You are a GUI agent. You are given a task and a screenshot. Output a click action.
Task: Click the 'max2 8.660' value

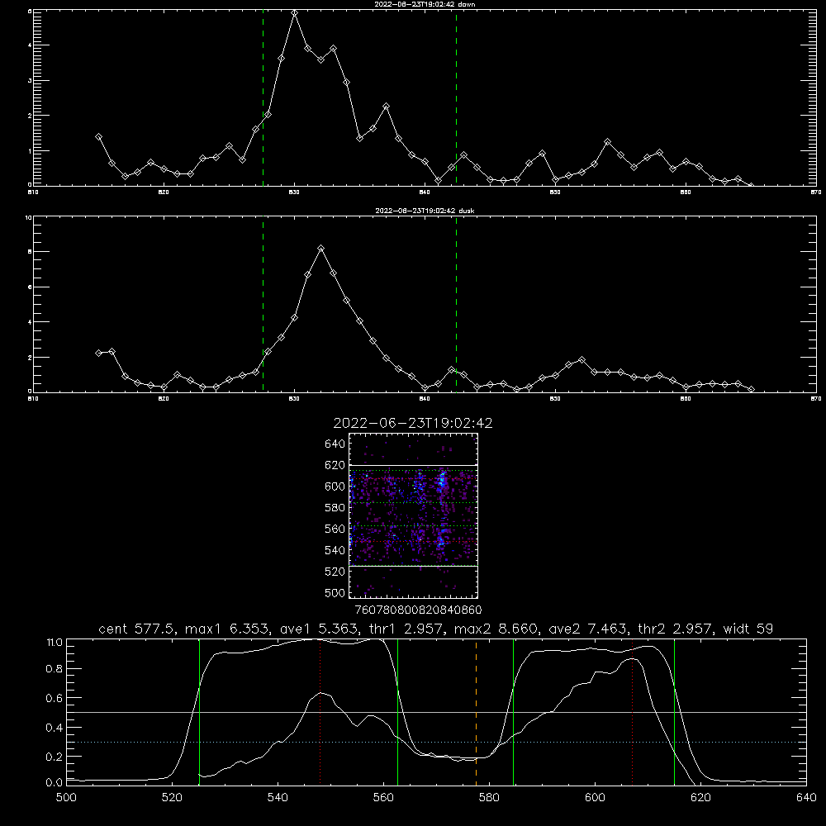click(495, 629)
